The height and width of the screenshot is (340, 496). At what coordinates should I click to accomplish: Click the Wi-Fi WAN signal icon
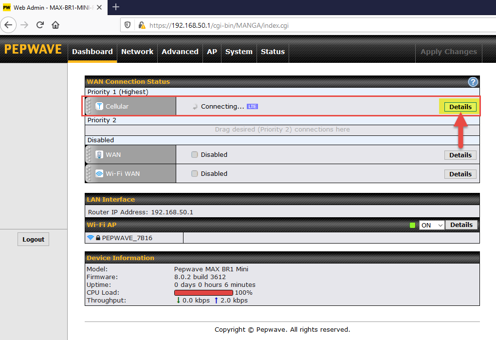(99, 173)
